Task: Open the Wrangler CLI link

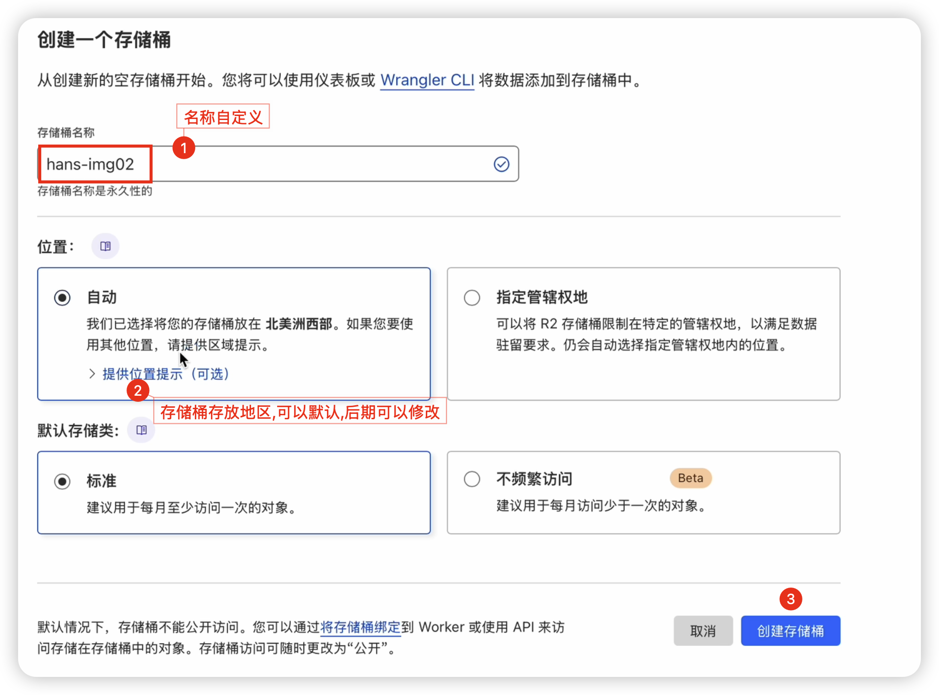Action: click(427, 80)
